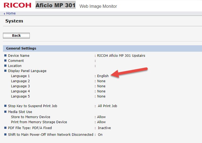Click the blue bullet beside Comment
The width and height of the screenshot is (202, 143).
tap(5, 61)
